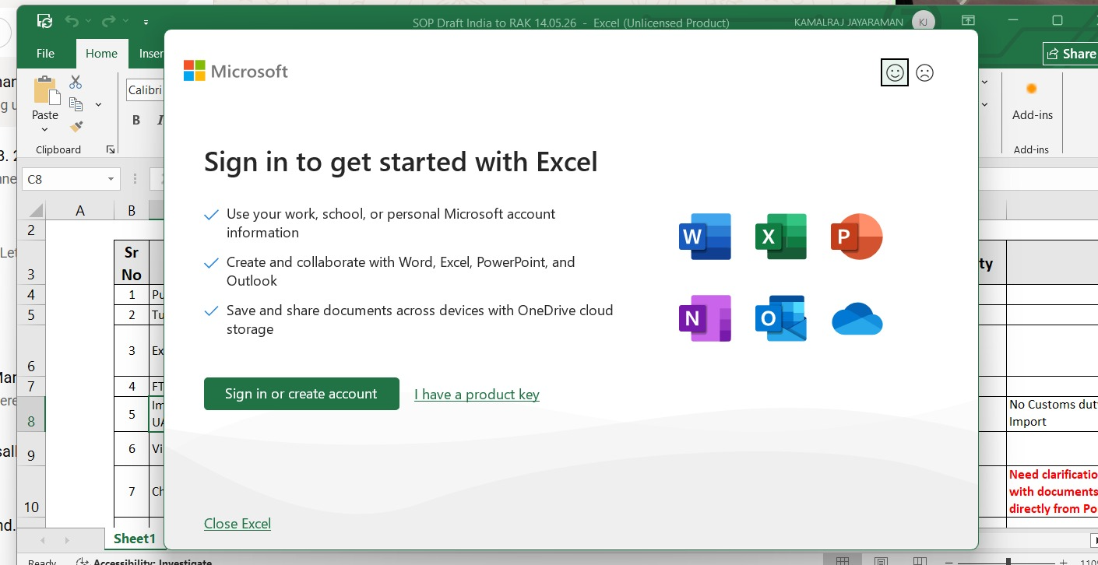The width and height of the screenshot is (1098, 565).
Task: Switch to Page Break Preview in status bar
Action: point(919,560)
